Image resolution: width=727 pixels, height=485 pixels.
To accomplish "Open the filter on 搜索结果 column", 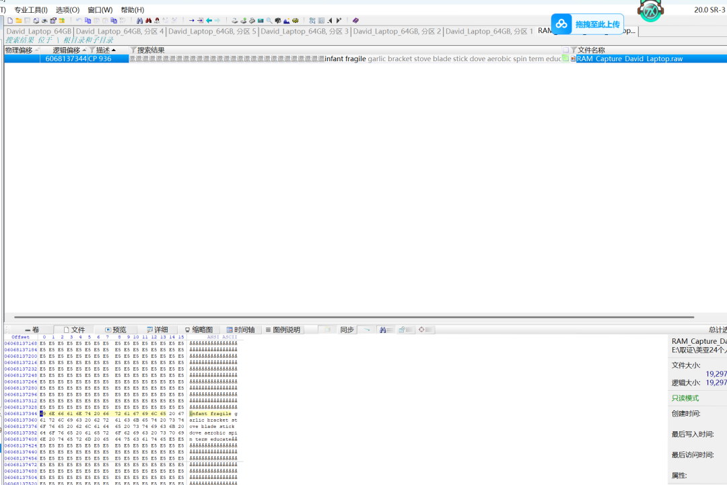I will (133, 50).
